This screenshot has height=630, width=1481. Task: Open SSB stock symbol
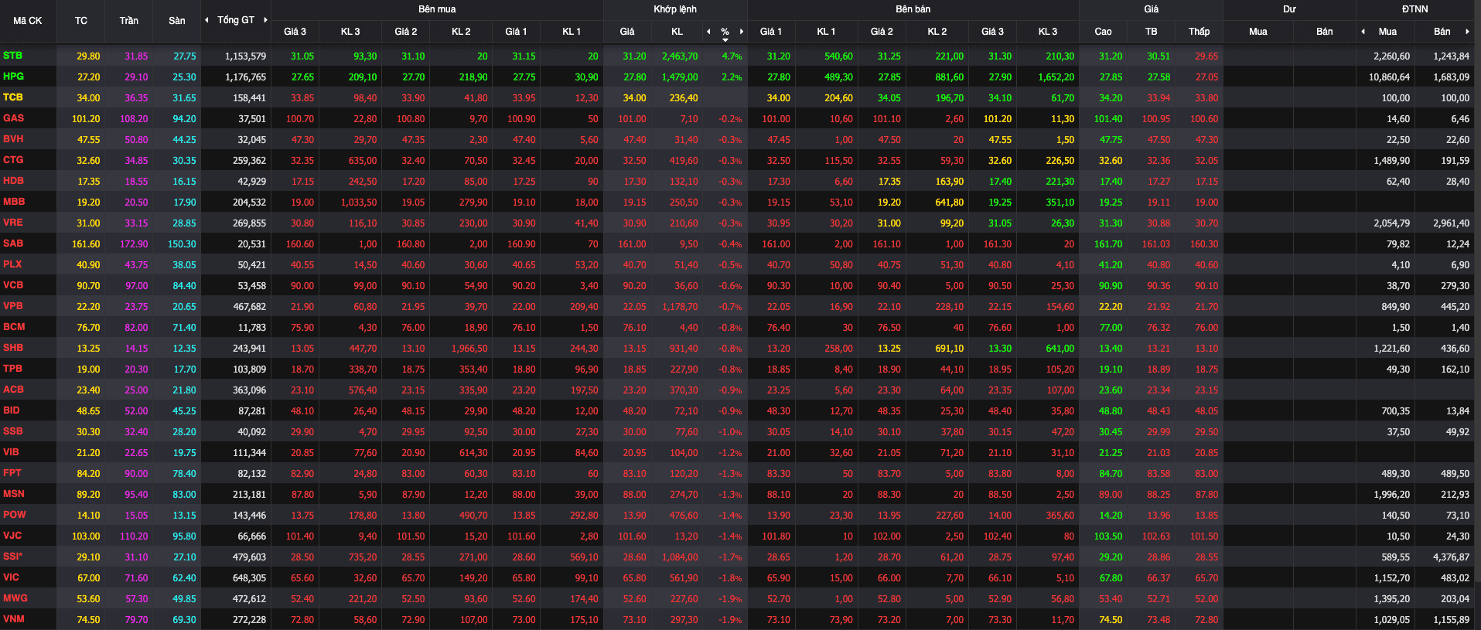(13, 431)
